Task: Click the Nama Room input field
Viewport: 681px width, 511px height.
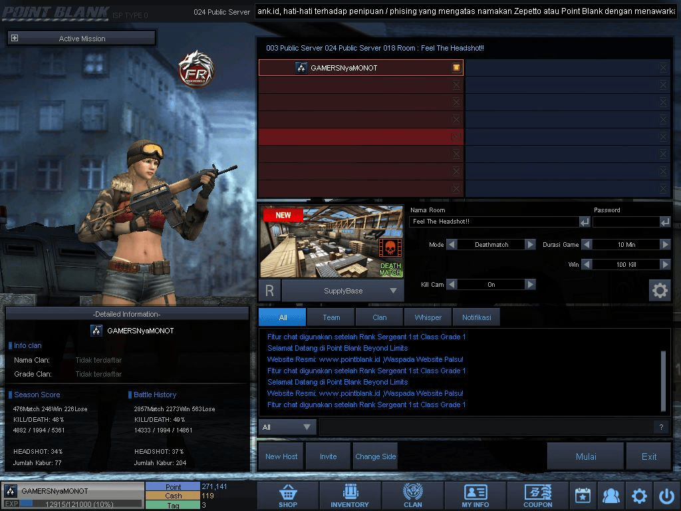Action: (x=494, y=222)
